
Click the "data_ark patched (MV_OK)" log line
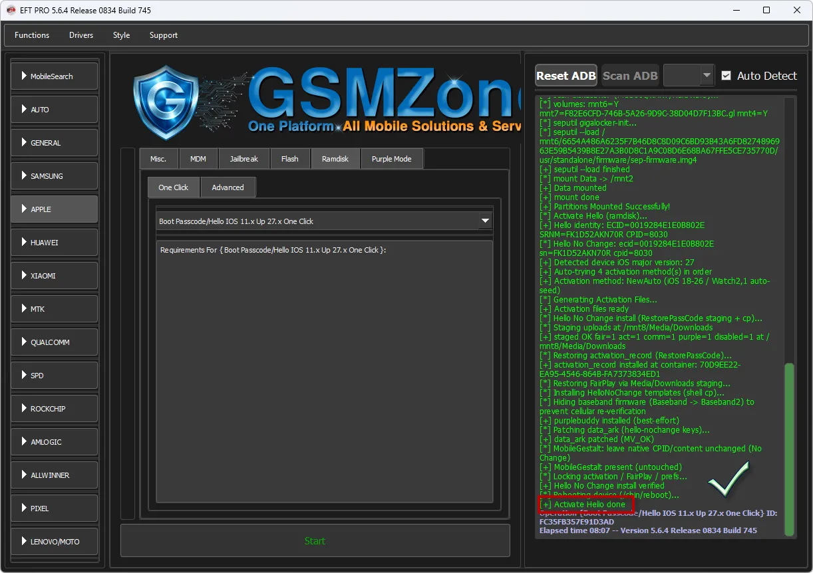point(597,439)
